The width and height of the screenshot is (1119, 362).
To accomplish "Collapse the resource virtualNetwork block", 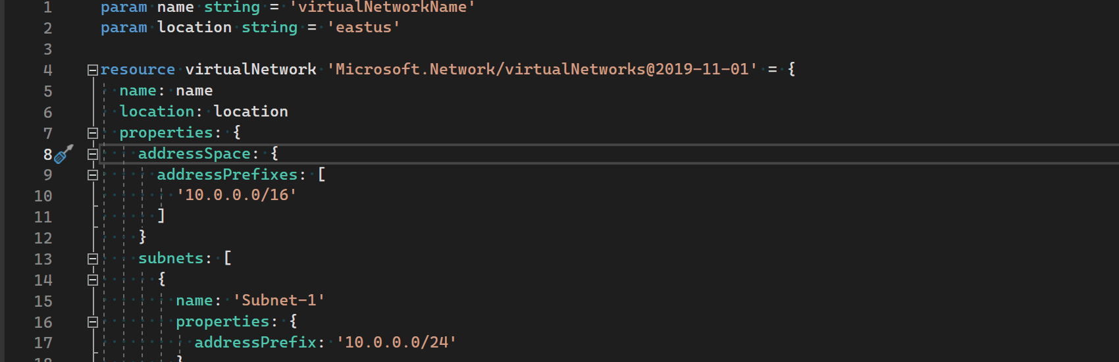I will point(93,70).
